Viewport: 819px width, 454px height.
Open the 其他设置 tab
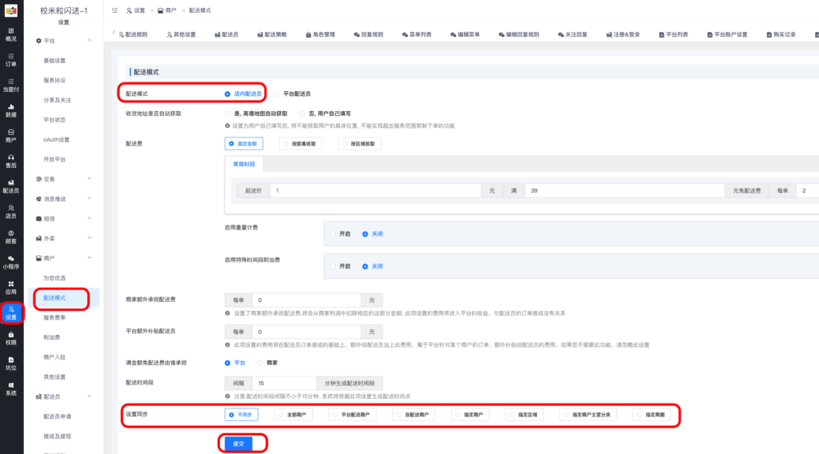(182, 34)
